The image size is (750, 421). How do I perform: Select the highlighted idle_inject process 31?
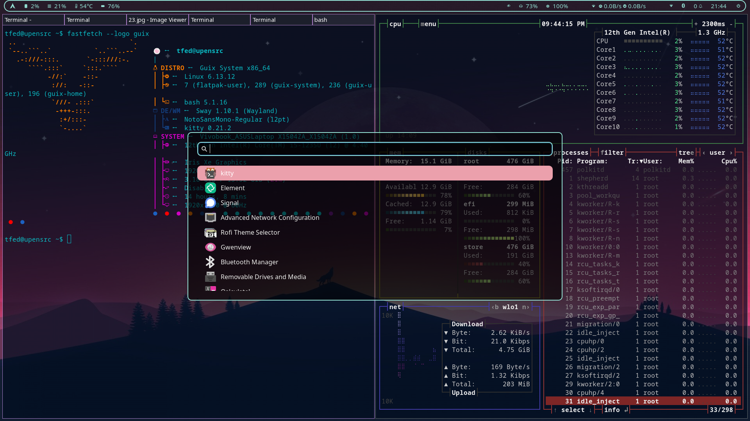pos(643,401)
